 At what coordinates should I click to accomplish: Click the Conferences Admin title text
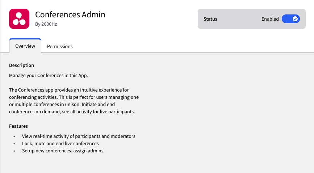(x=70, y=14)
